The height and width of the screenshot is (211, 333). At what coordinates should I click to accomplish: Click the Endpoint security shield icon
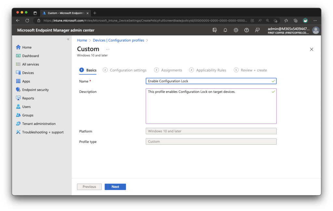point(18,89)
